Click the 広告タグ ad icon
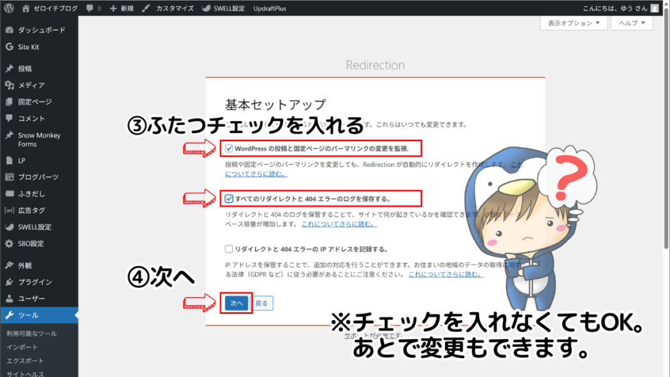This screenshot has width=670, height=377. pos(9,210)
